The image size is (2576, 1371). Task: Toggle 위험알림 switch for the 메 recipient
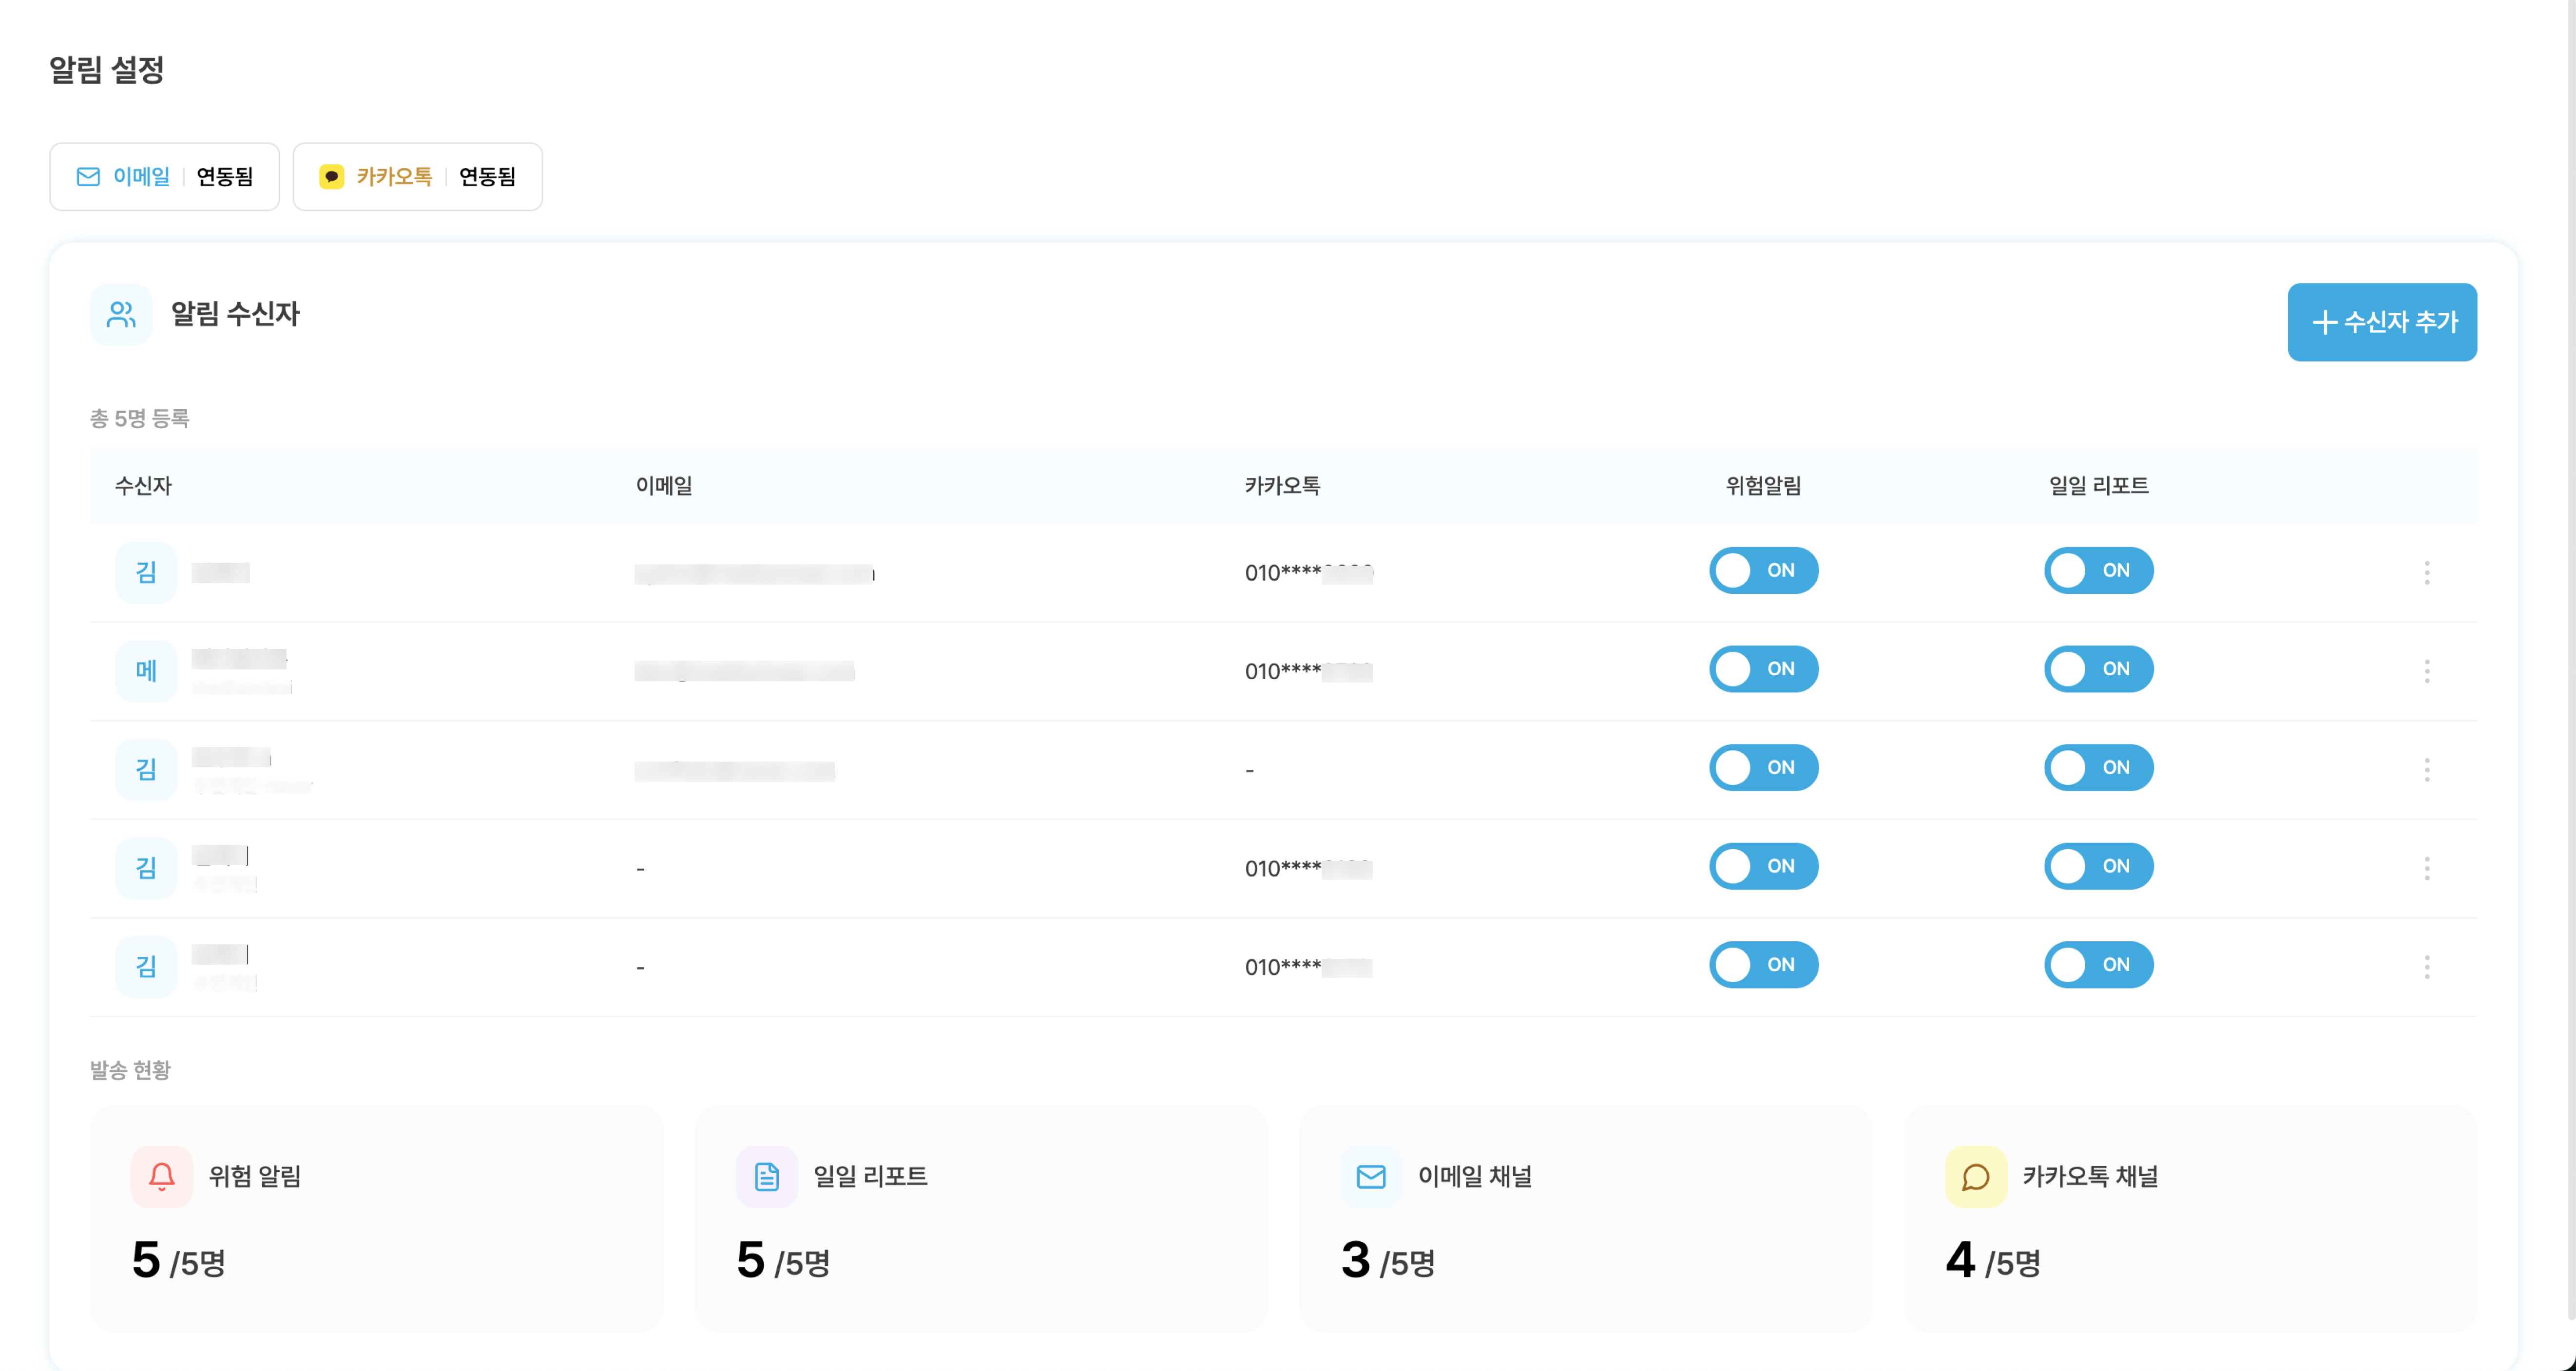pos(1763,669)
